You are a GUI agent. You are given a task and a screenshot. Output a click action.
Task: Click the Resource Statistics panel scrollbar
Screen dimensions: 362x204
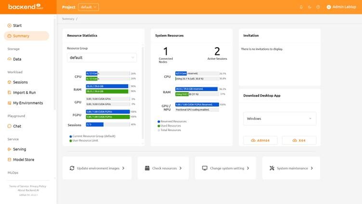pyautogui.click(x=142, y=93)
